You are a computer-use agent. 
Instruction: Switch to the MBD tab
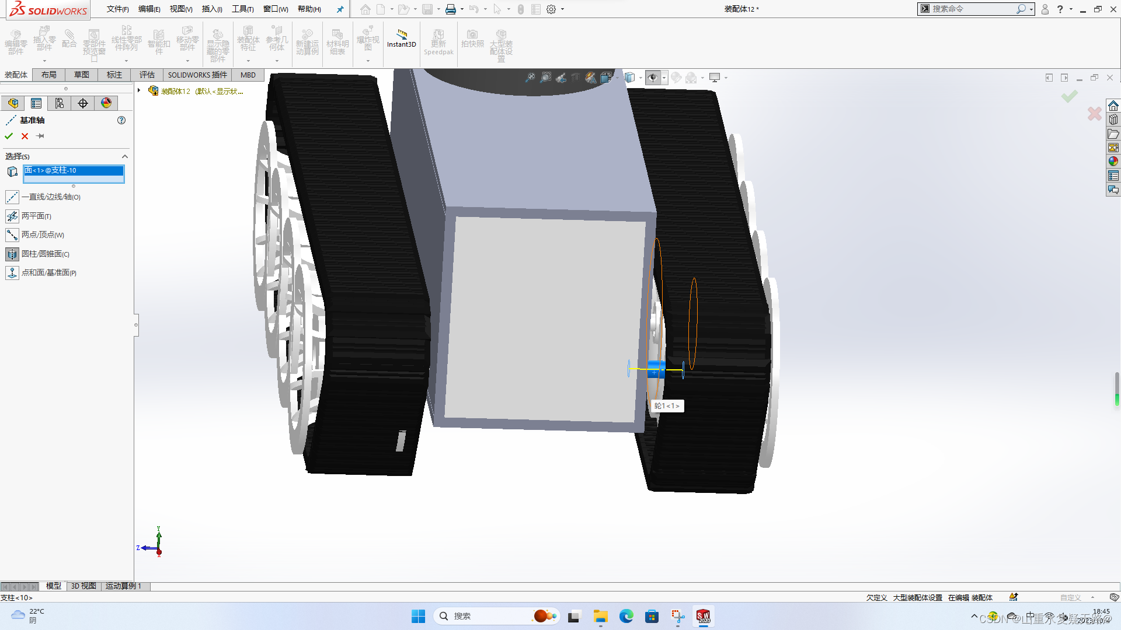point(248,75)
